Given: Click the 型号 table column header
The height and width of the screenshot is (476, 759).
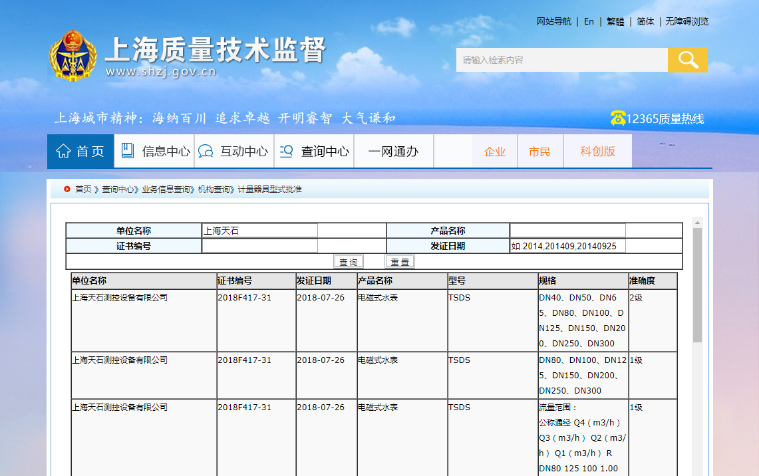Looking at the screenshot, I should 493,281.
